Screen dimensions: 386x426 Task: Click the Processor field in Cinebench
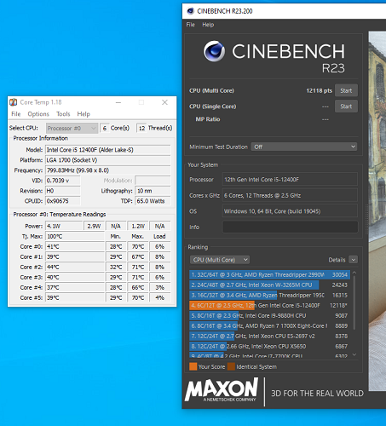click(290, 180)
